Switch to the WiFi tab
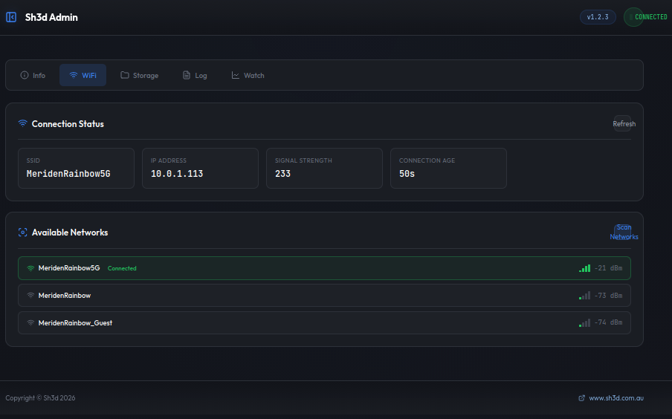This screenshot has height=419, width=672. 83,75
